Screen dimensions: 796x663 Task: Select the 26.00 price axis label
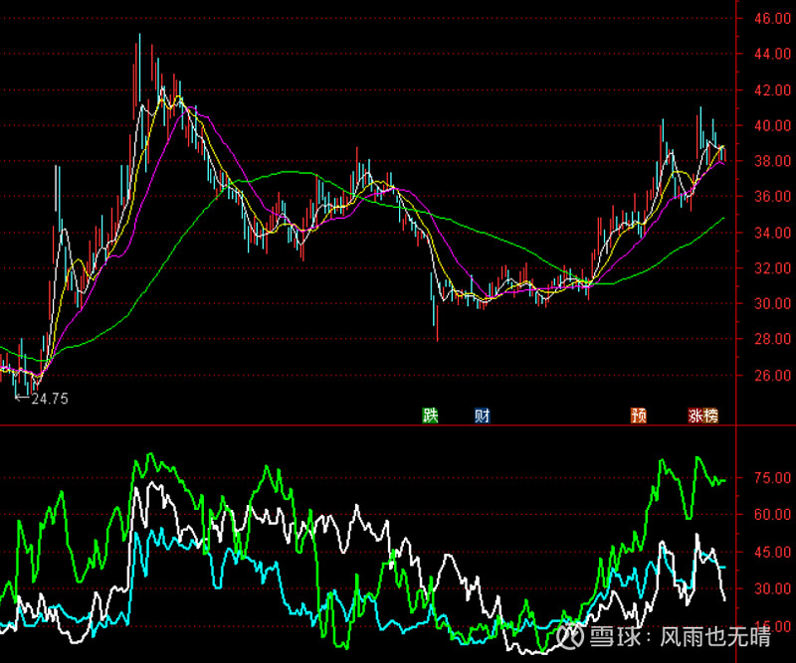click(772, 376)
